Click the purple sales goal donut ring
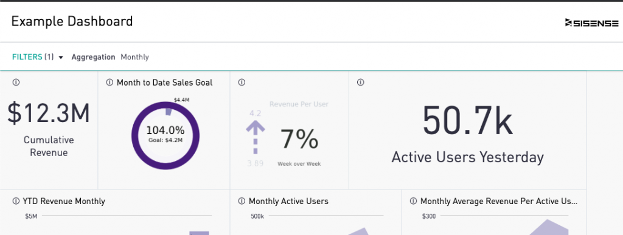The image size is (623, 235). point(165,135)
